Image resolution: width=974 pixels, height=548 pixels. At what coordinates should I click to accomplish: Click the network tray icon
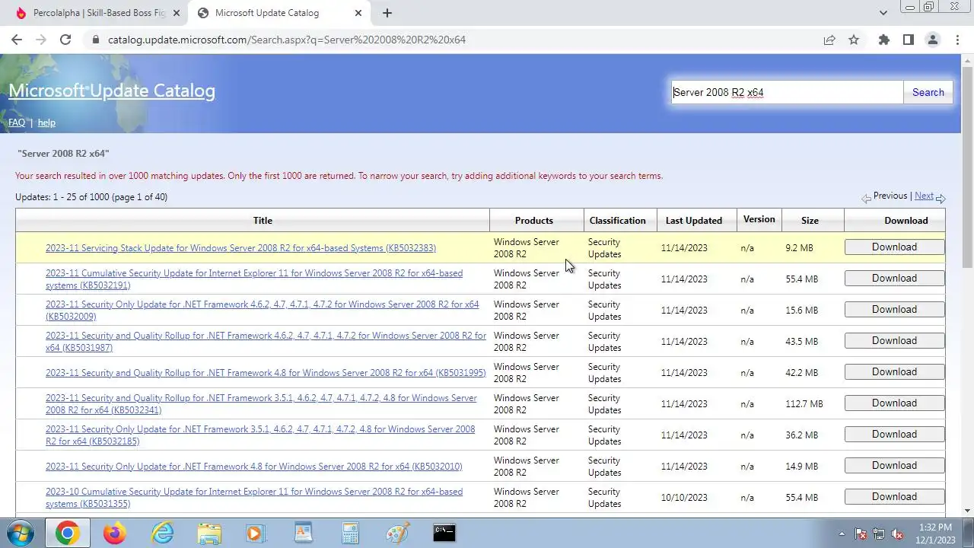879,534
